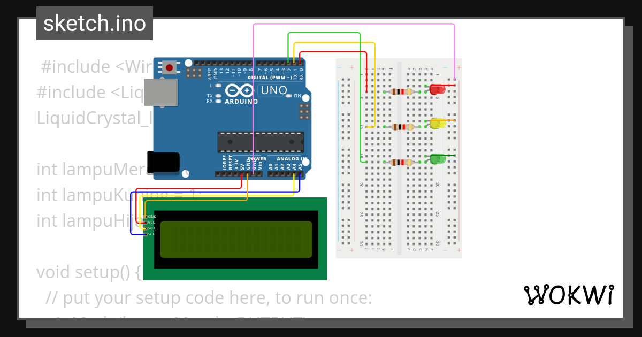
Task: Click the USB connector on the Arduino Uno
Action: pos(160,94)
